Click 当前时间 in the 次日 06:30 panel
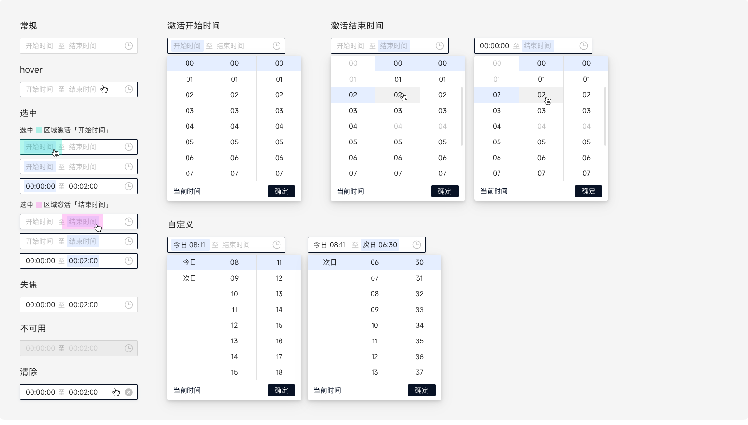Viewport: 748px width, 425px height. tap(327, 390)
